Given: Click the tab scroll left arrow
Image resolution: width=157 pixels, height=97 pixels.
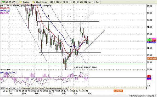Looking at the screenshot, I should (x=2, y=88).
